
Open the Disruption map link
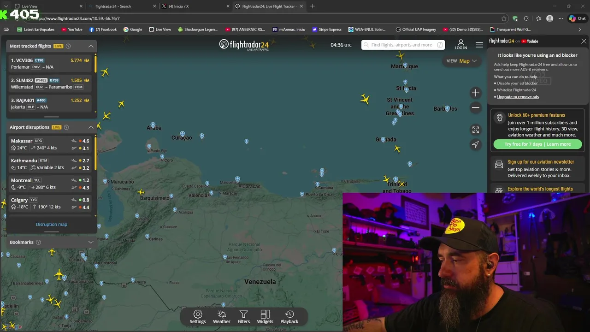tap(52, 225)
